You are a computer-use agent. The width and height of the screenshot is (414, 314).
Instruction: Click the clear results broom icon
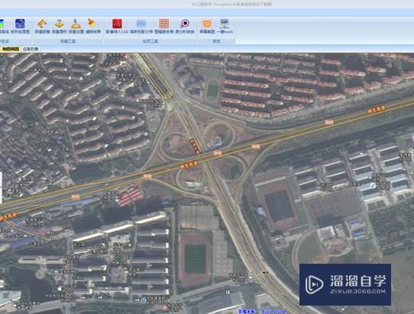click(92, 23)
